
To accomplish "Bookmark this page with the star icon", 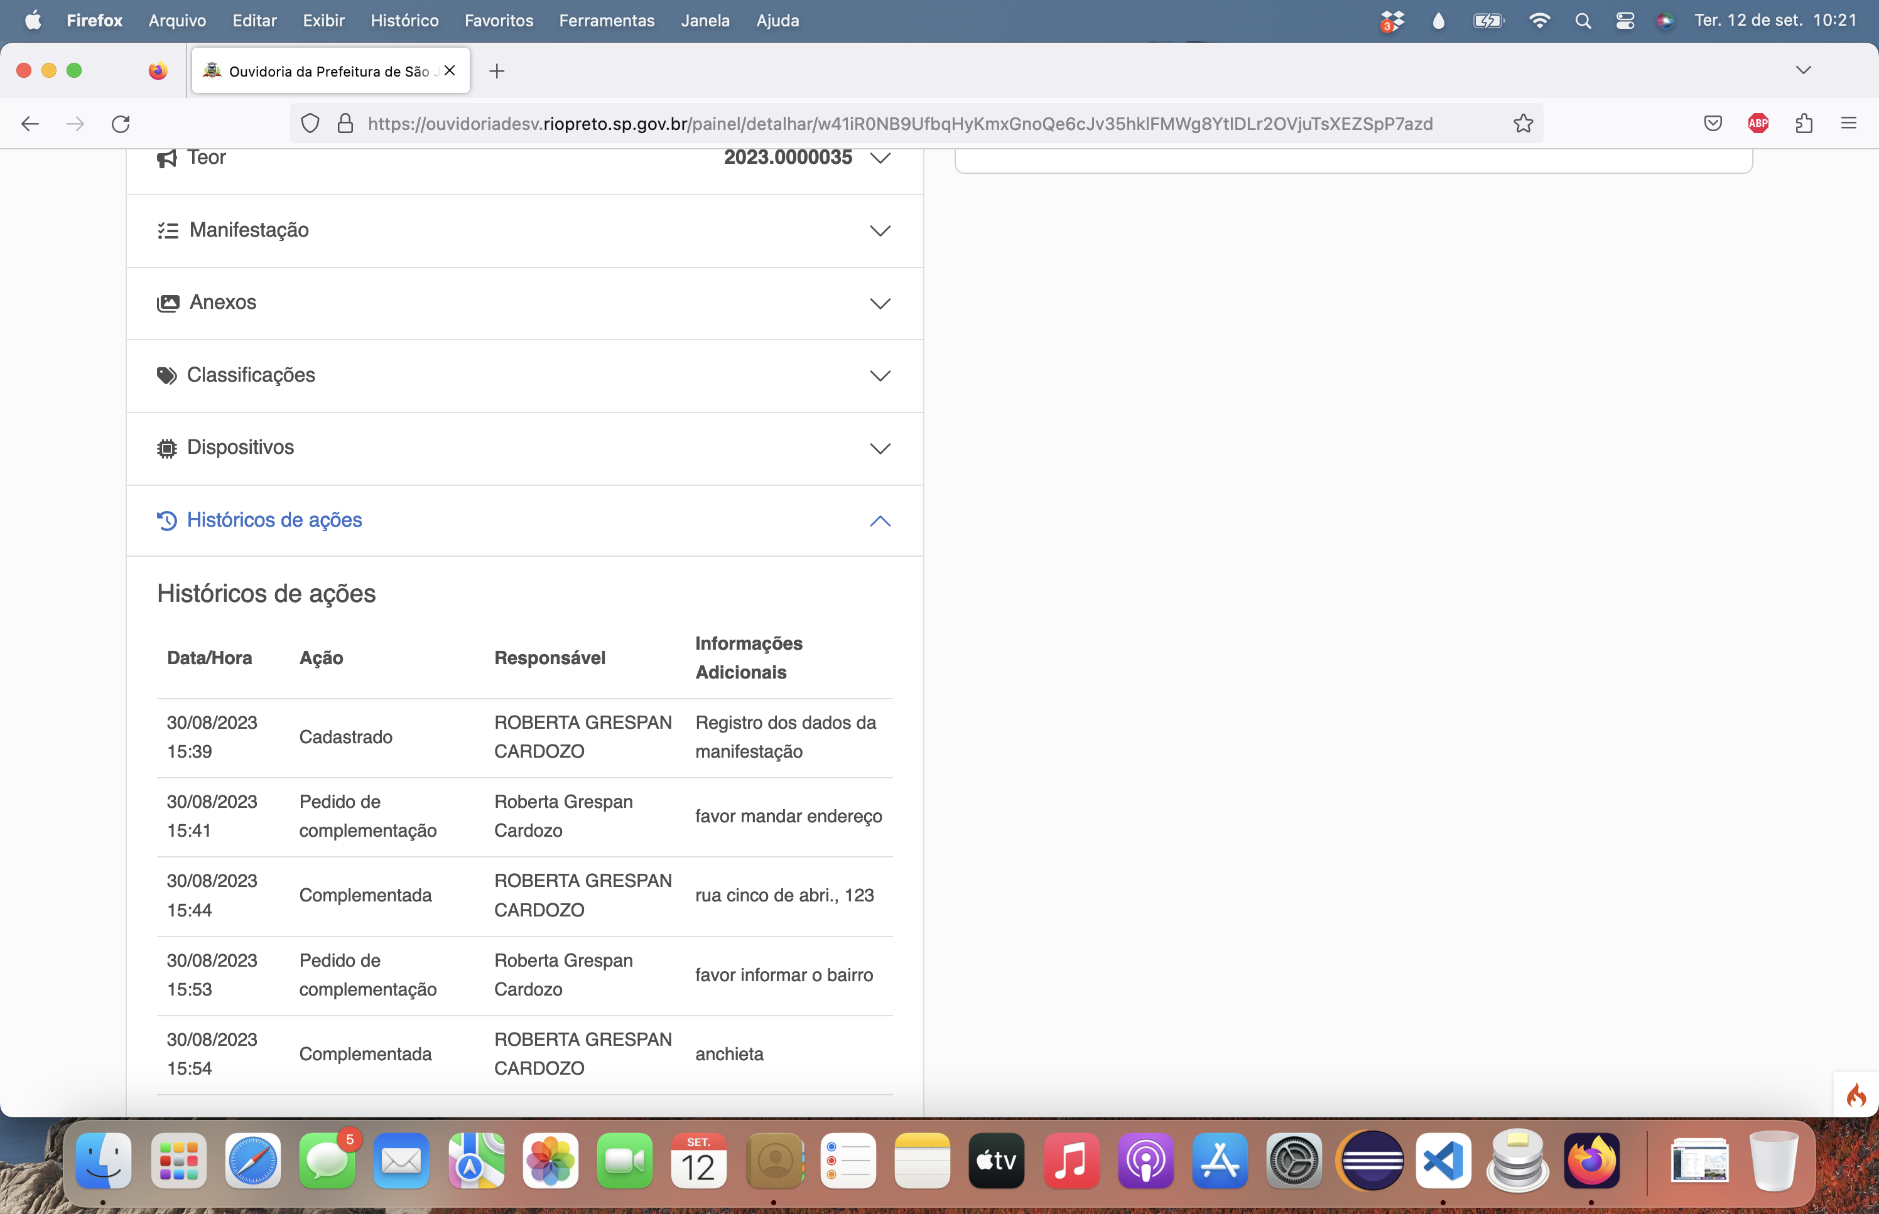I will click(1522, 124).
